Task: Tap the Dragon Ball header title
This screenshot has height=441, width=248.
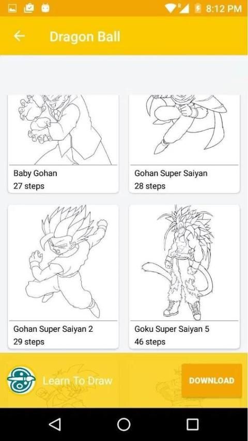Action: [x=85, y=37]
